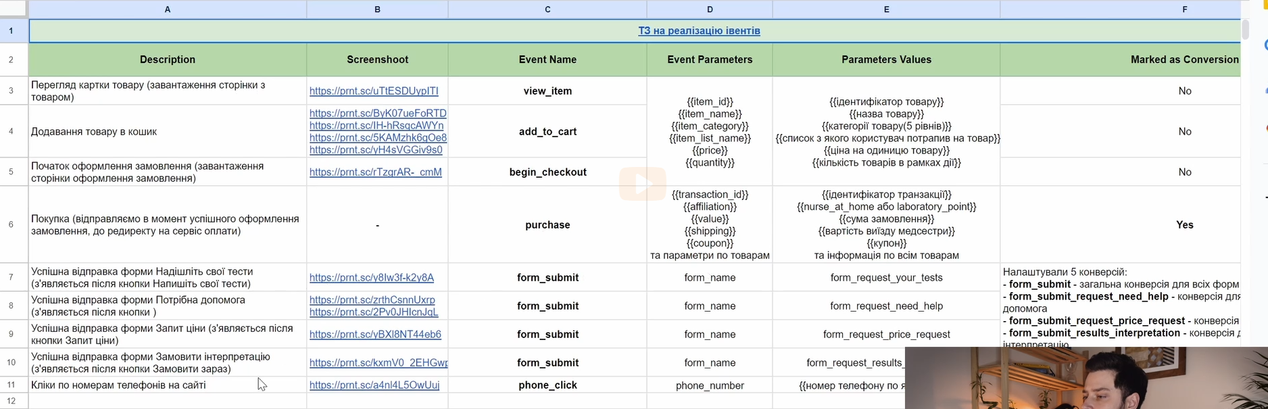The width and height of the screenshot is (1268, 409).
Task: Select row 3 header
Action: pyautogui.click(x=14, y=91)
